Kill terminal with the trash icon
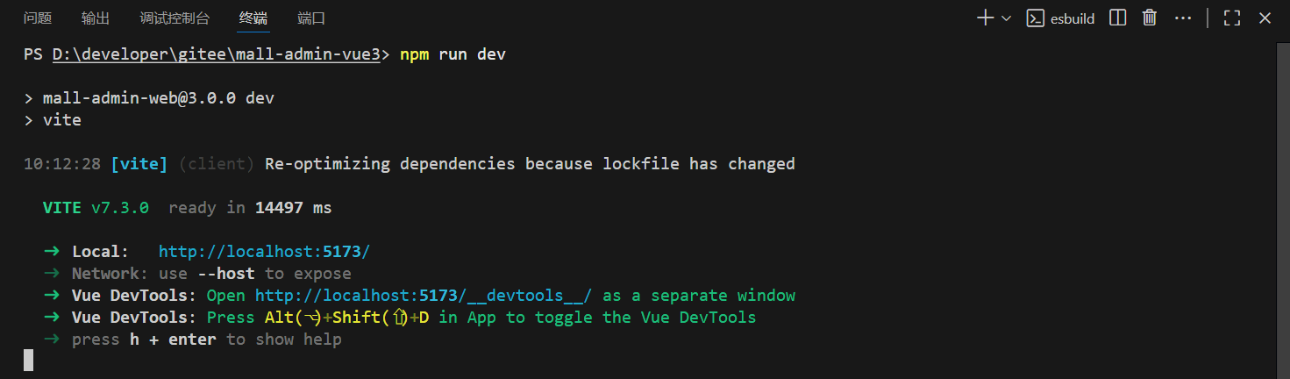 [x=1150, y=18]
